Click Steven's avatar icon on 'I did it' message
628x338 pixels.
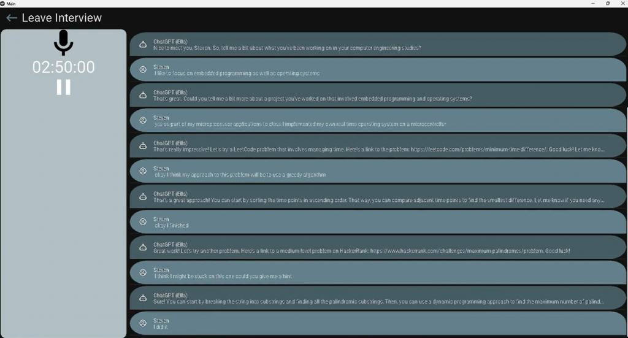click(143, 323)
